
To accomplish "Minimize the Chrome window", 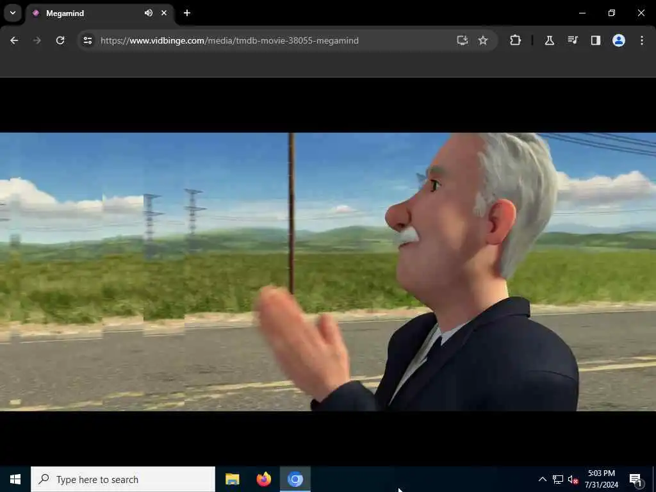I will pos(582,13).
